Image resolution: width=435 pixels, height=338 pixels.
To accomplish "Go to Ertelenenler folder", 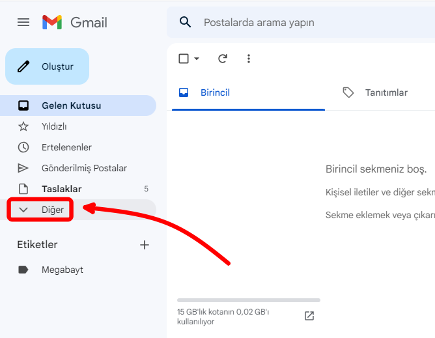I will pyautogui.click(x=66, y=147).
